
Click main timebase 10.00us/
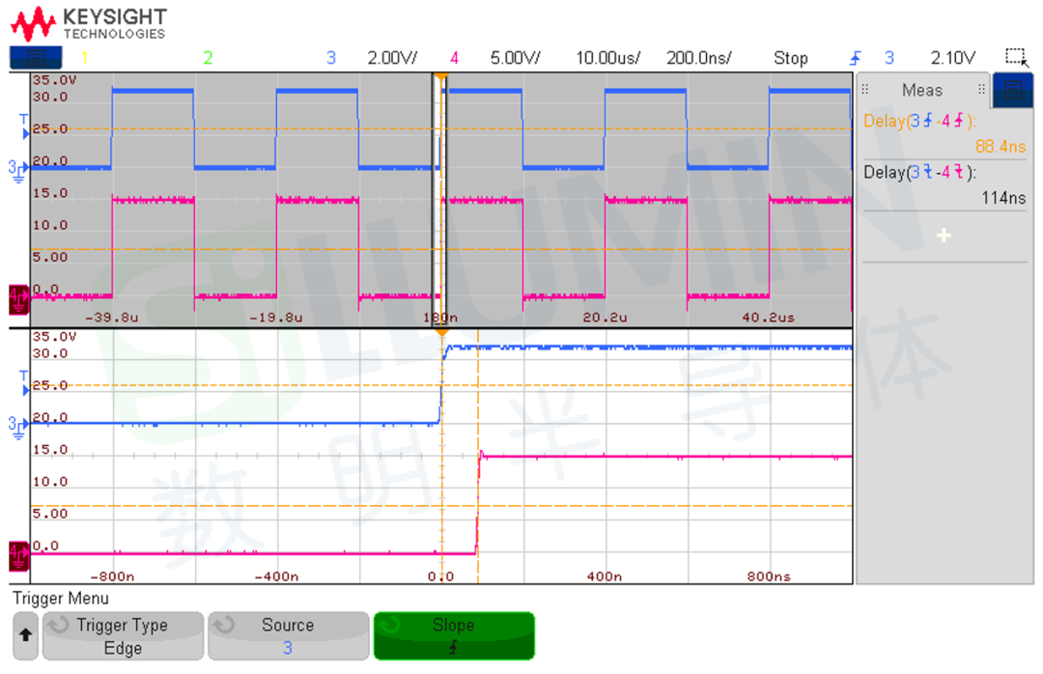coord(607,58)
